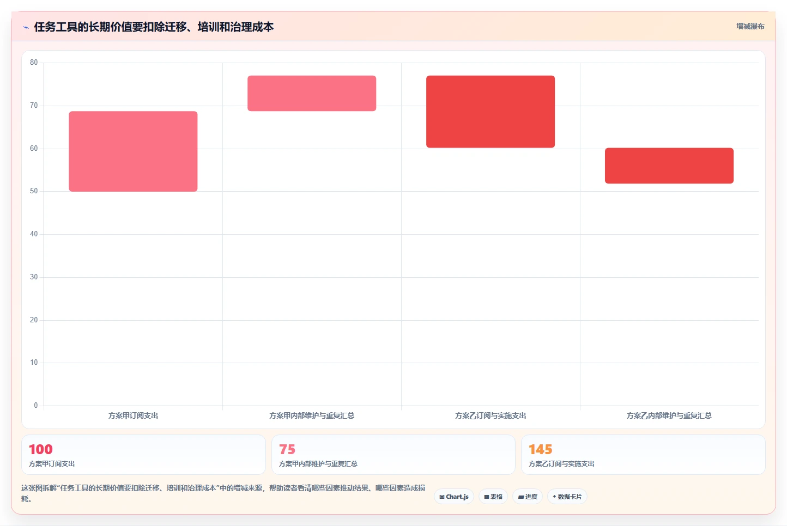Open the data card showing 75

click(393, 455)
